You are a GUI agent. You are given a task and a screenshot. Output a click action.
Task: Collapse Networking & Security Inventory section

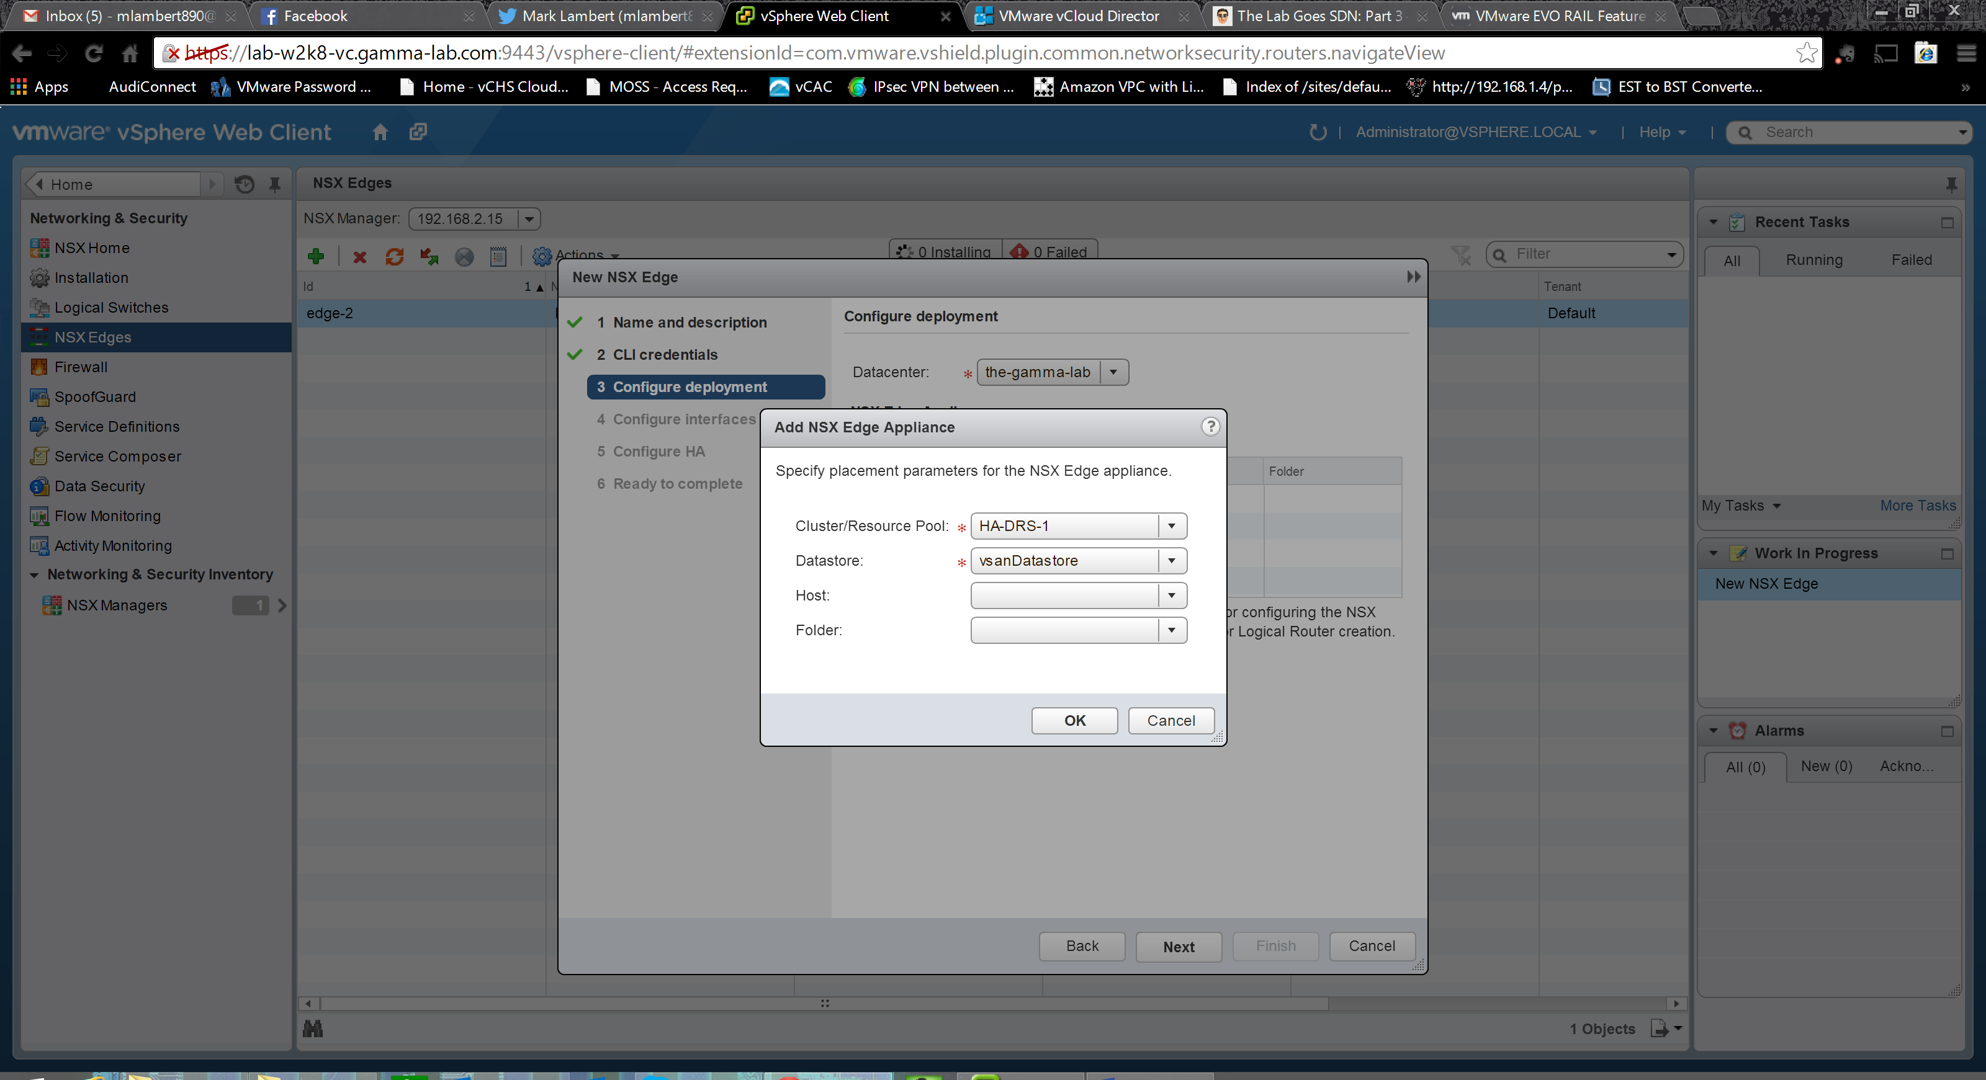34,574
